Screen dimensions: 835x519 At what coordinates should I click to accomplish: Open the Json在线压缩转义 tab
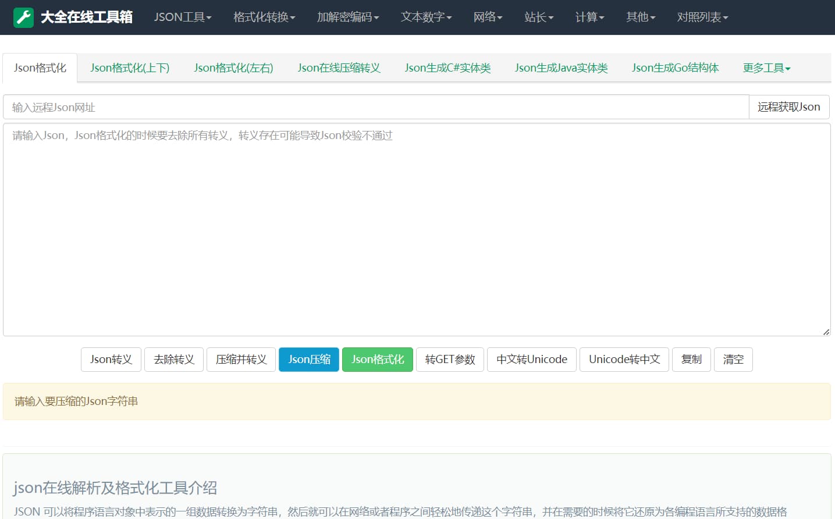(339, 68)
